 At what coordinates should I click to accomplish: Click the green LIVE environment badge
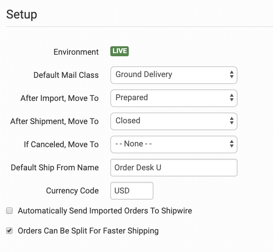(x=119, y=52)
